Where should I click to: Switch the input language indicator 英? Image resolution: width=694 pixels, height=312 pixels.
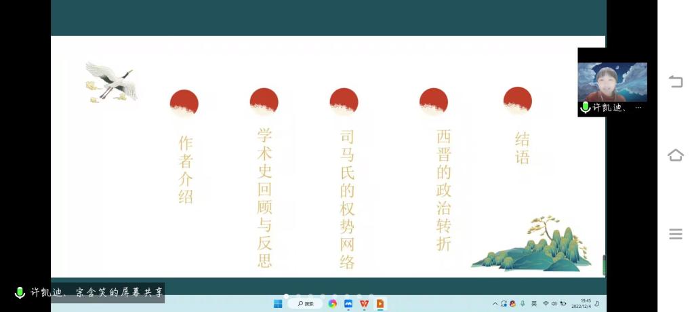534,304
